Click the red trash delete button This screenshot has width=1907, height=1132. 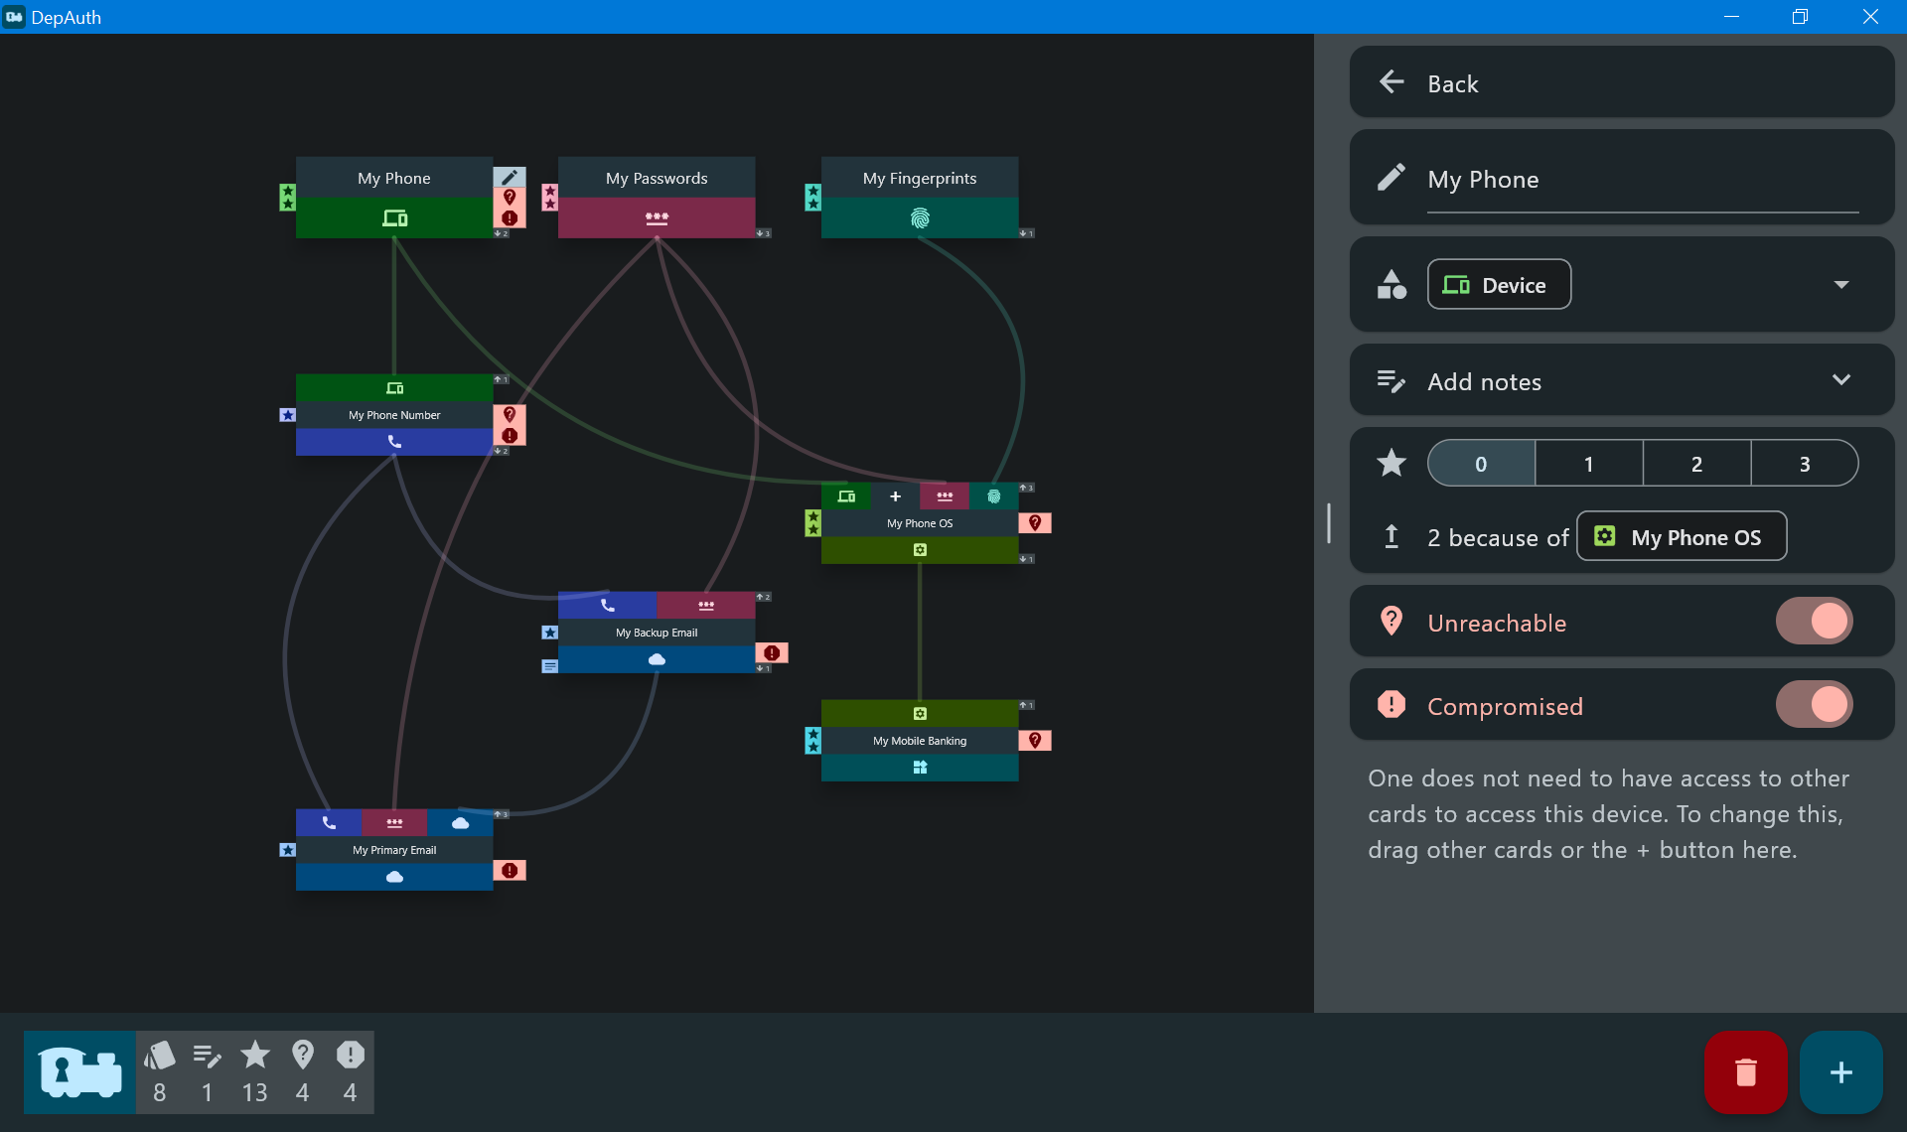coord(1745,1072)
